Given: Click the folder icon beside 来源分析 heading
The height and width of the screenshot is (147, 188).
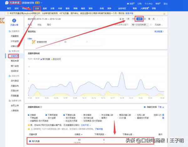Looking at the screenshot, I should (x=10, y=51).
